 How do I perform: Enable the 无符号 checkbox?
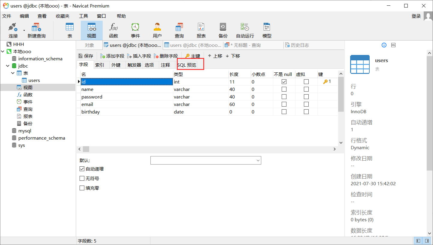pyautogui.click(x=82, y=178)
